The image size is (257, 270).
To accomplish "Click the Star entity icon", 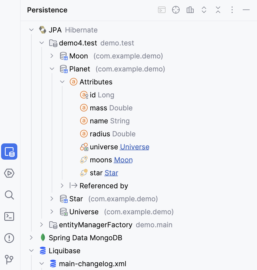I will (x=64, y=199).
